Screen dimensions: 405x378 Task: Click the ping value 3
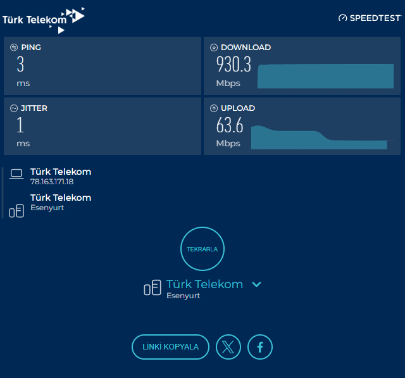pos(20,65)
